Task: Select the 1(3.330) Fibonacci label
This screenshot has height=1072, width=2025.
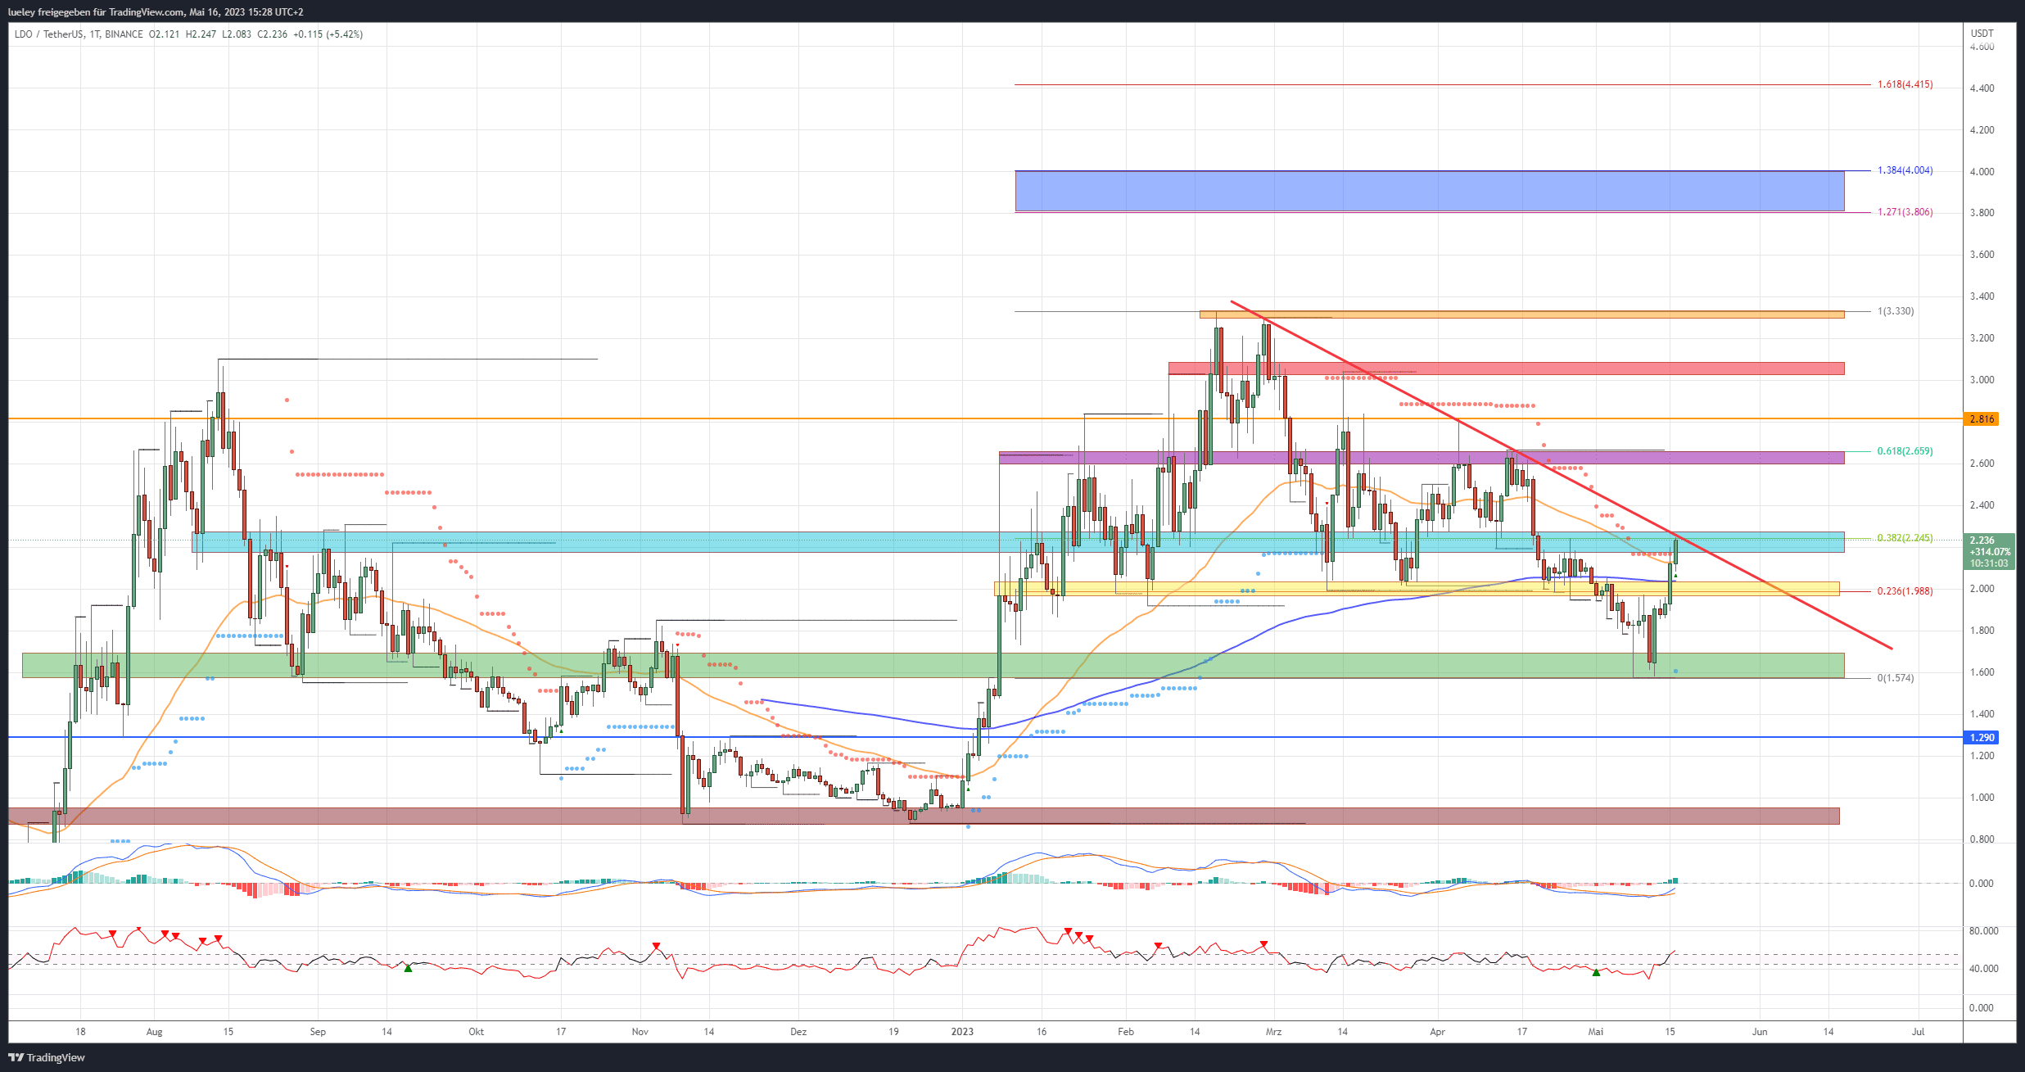Action: 1896,311
